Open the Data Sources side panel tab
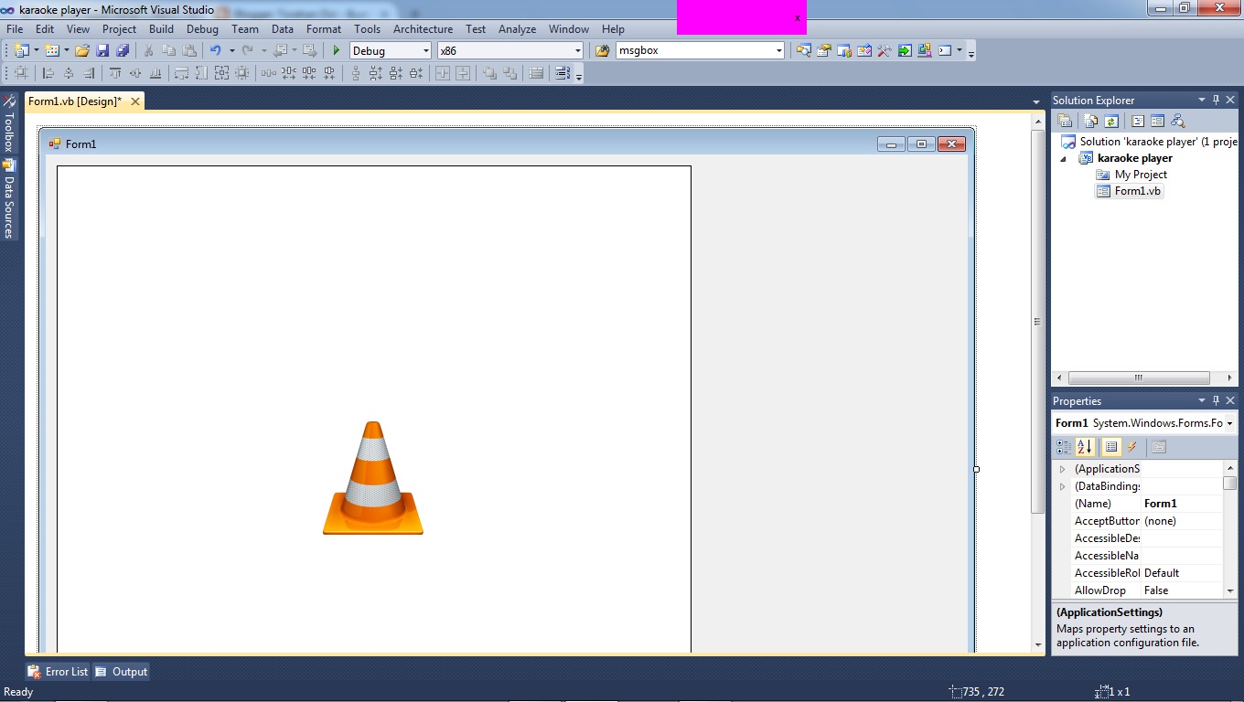This screenshot has height=702, width=1244. (x=9, y=199)
